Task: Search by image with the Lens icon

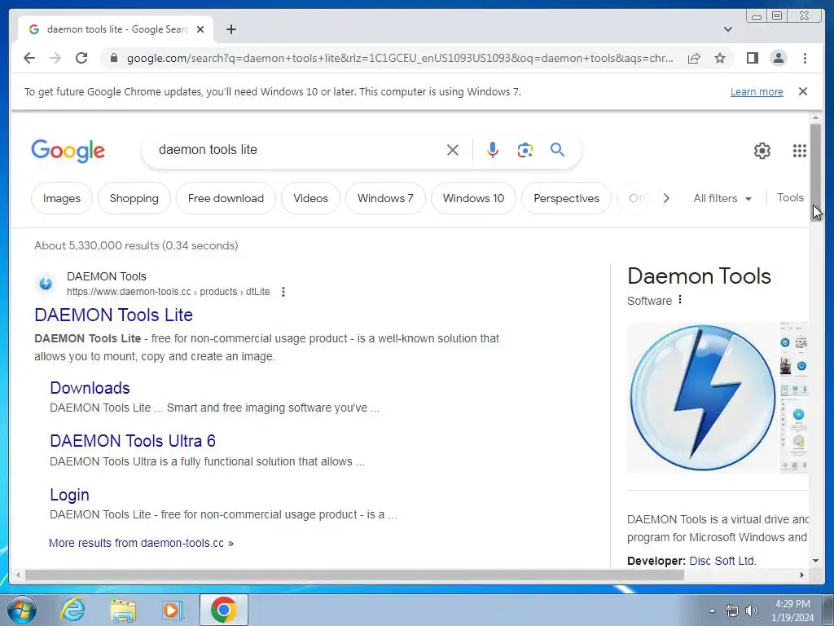Action: (525, 150)
